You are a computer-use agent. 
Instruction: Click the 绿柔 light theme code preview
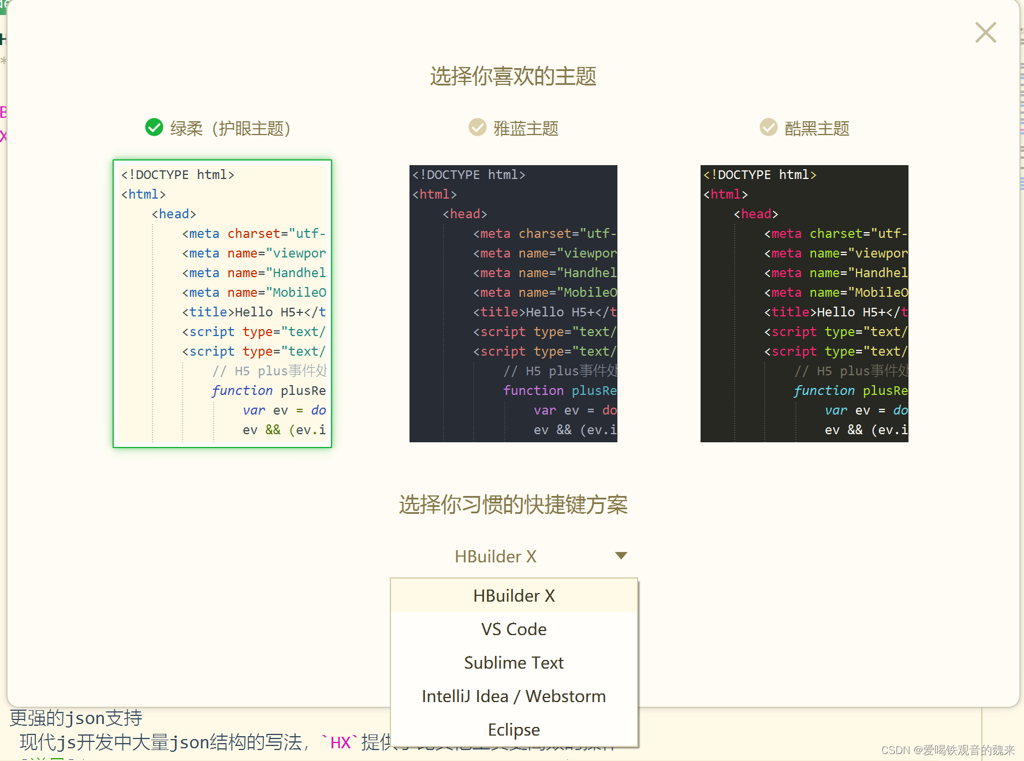click(x=222, y=304)
